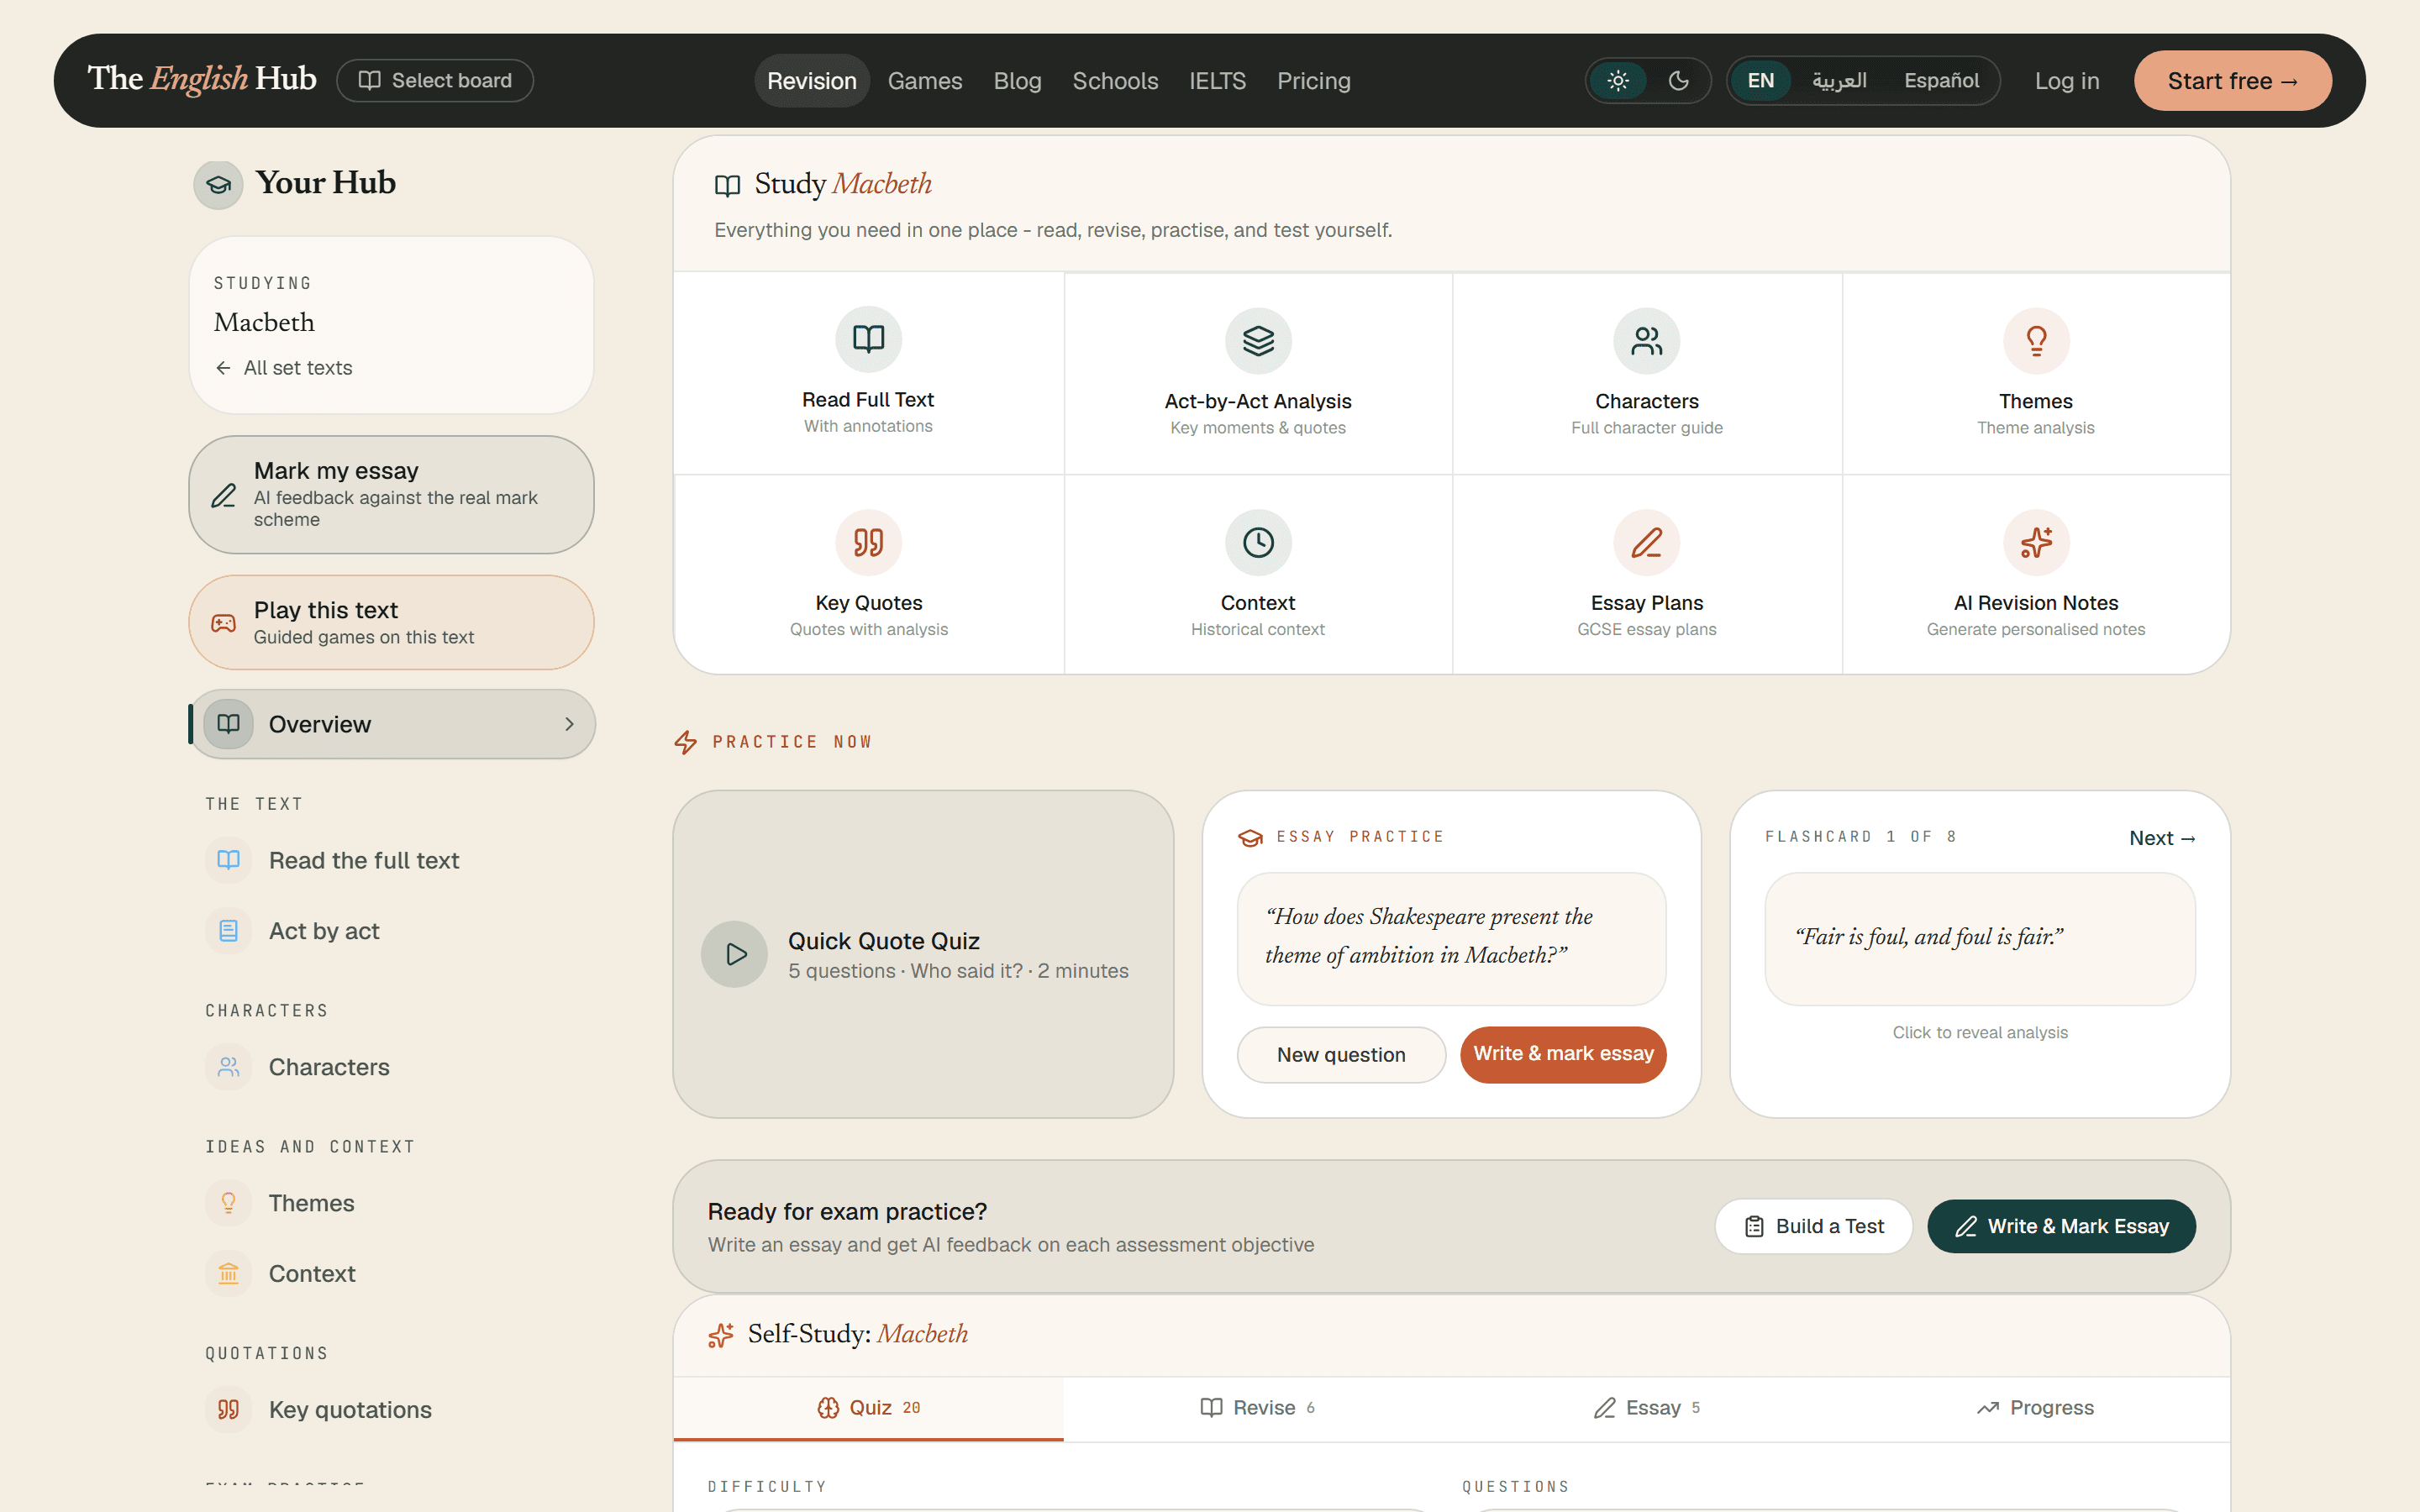Select Arabic language option

point(1839,81)
